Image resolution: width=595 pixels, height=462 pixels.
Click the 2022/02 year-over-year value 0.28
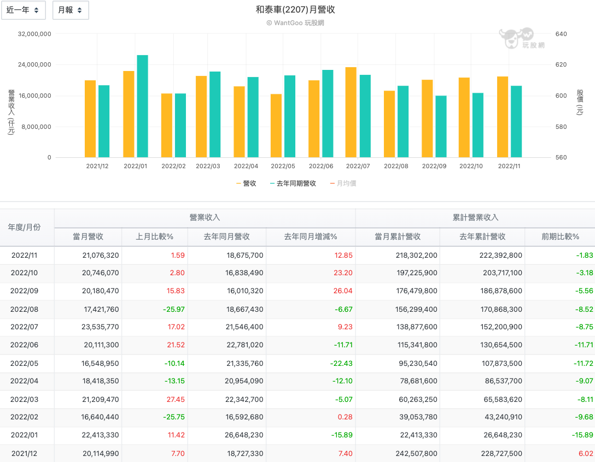345,417
